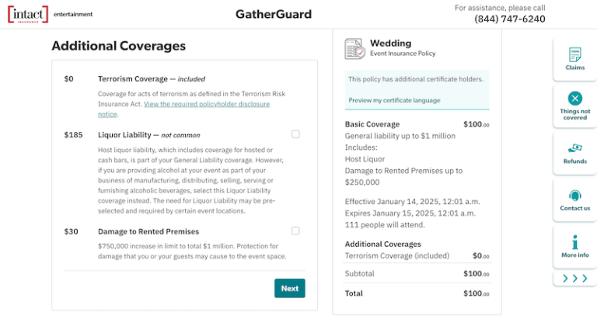The width and height of the screenshot is (597, 319).
Task: Click the Wedding policy document icon
Action: click(x=354, y=48)
